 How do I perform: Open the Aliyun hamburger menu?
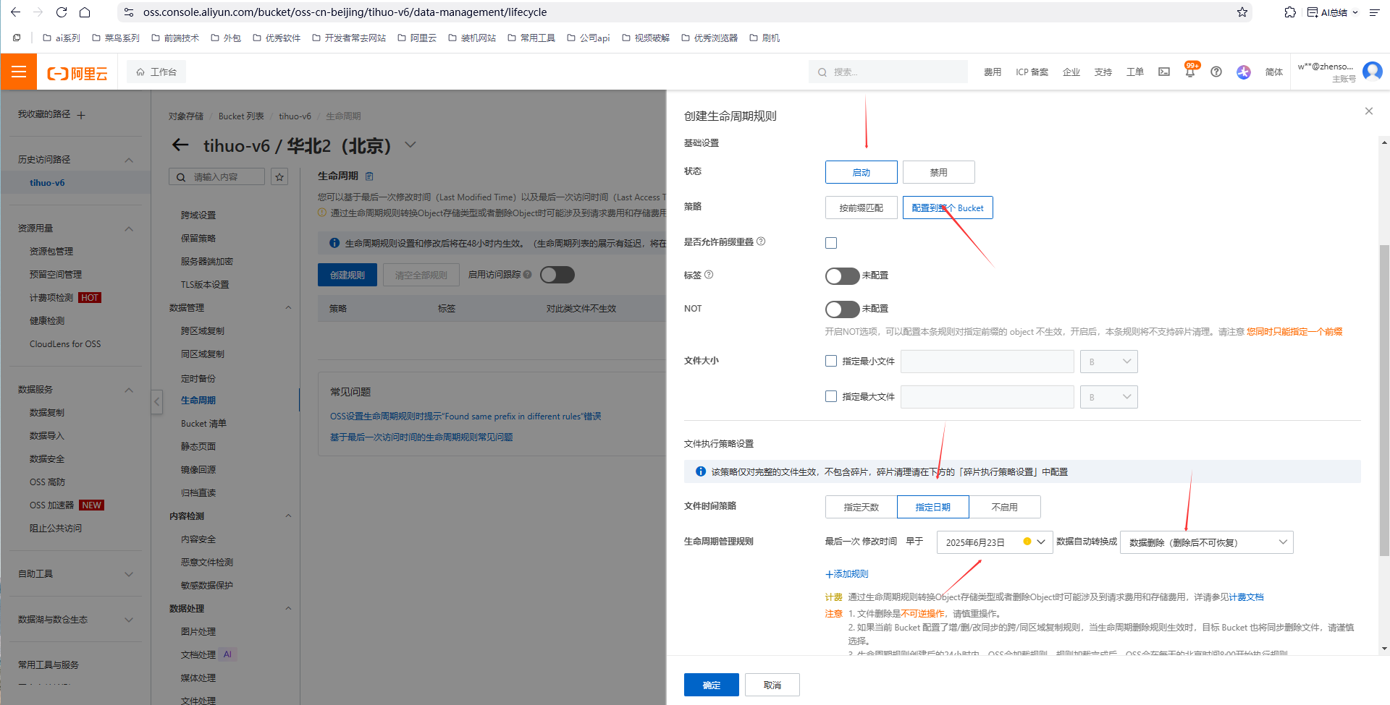(19, 72)
